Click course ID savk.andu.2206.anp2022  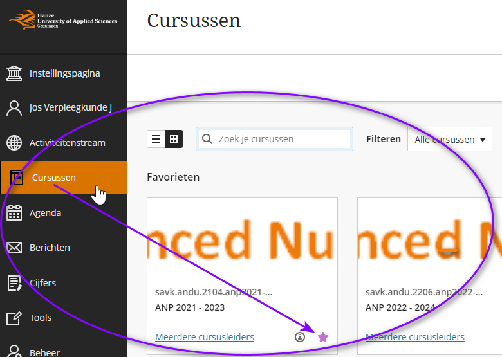pos(424,292)
